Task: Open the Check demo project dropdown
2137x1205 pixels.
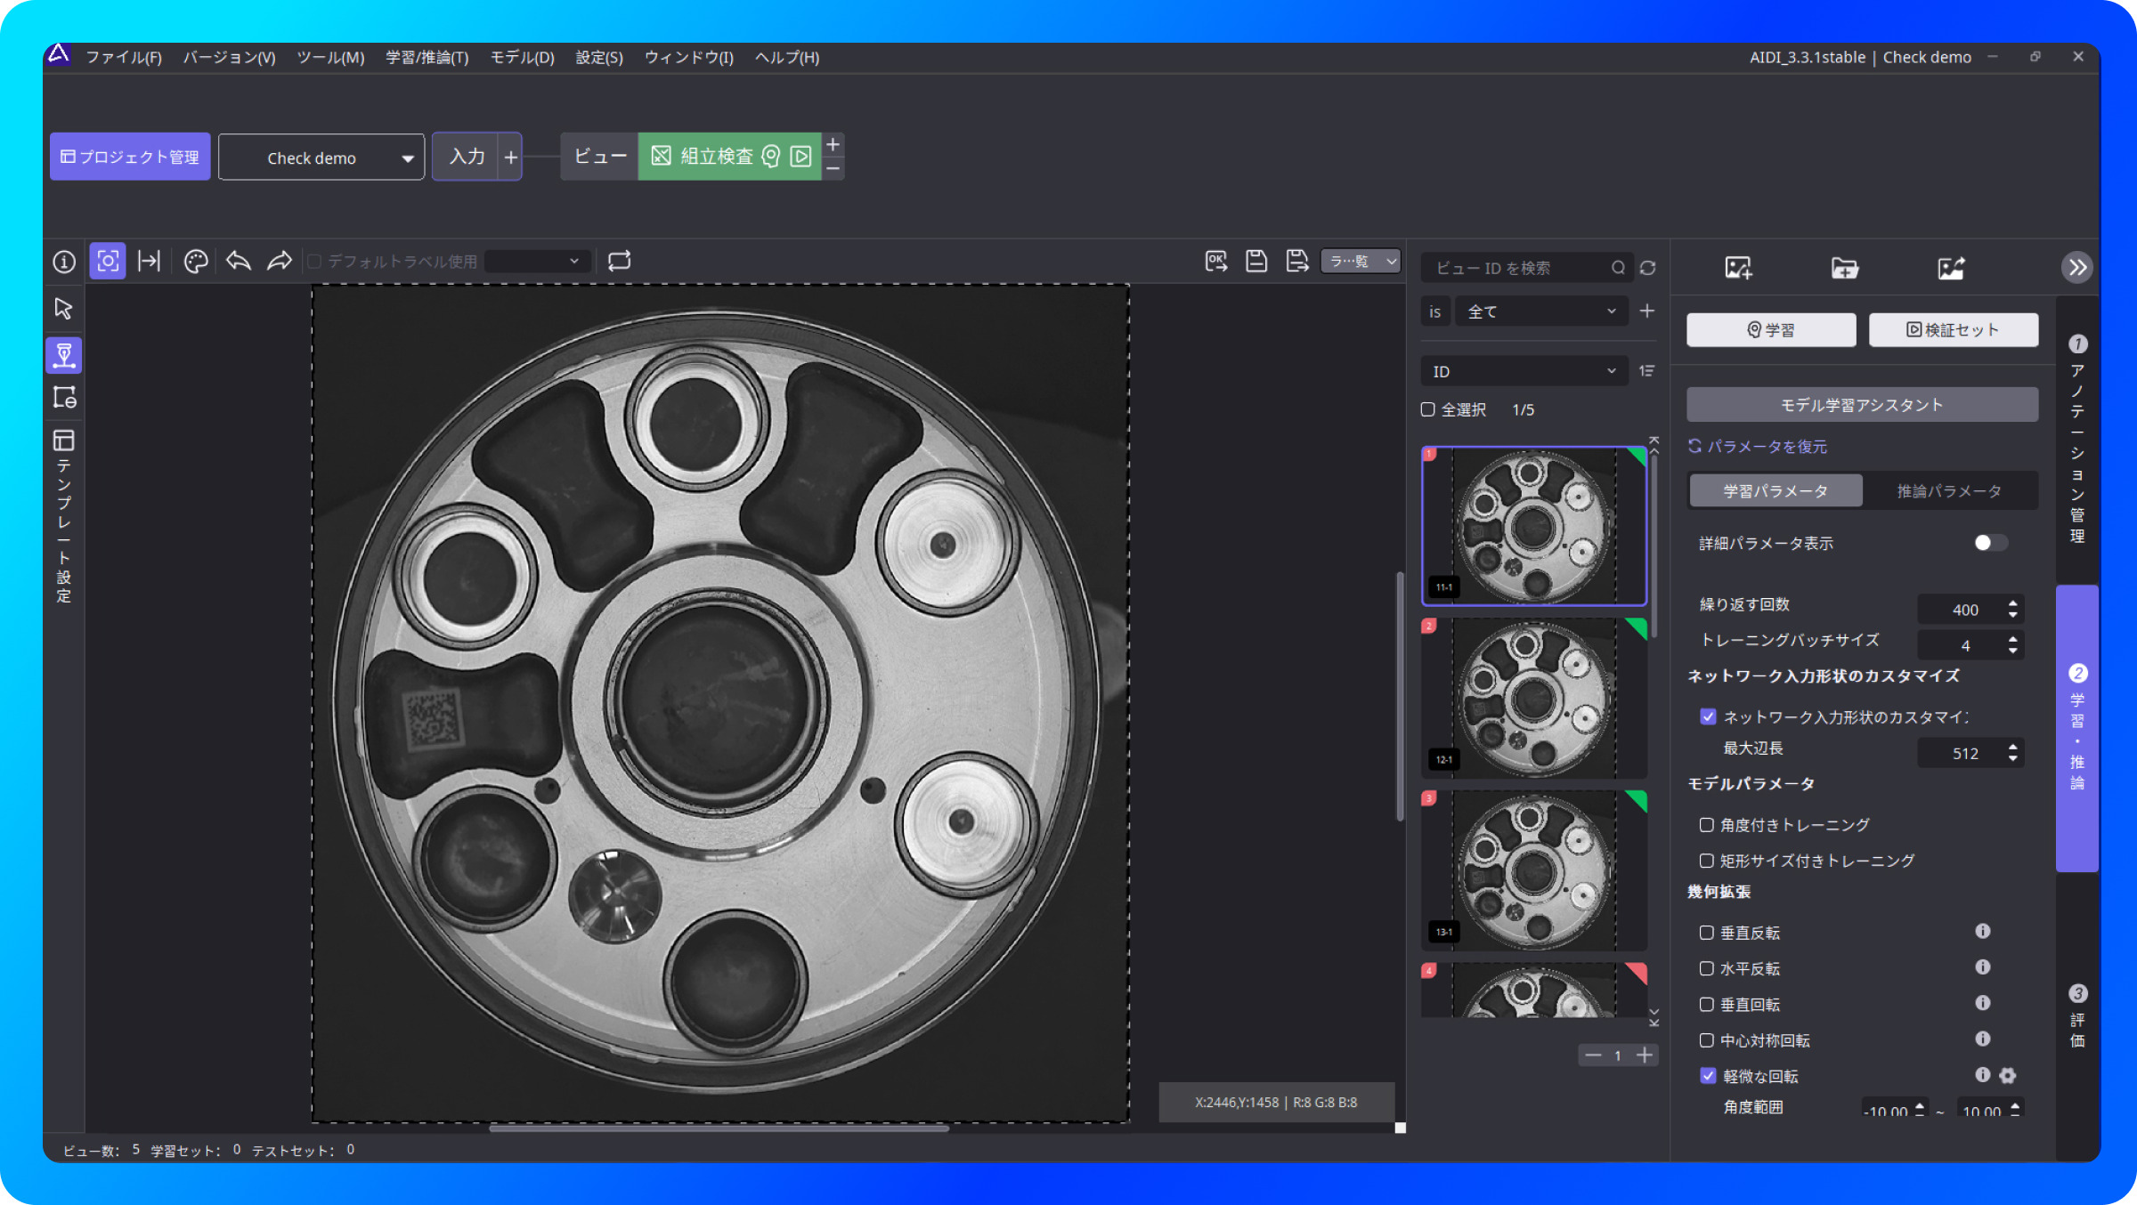Action: pyautogui.click(x=321, y=158)
